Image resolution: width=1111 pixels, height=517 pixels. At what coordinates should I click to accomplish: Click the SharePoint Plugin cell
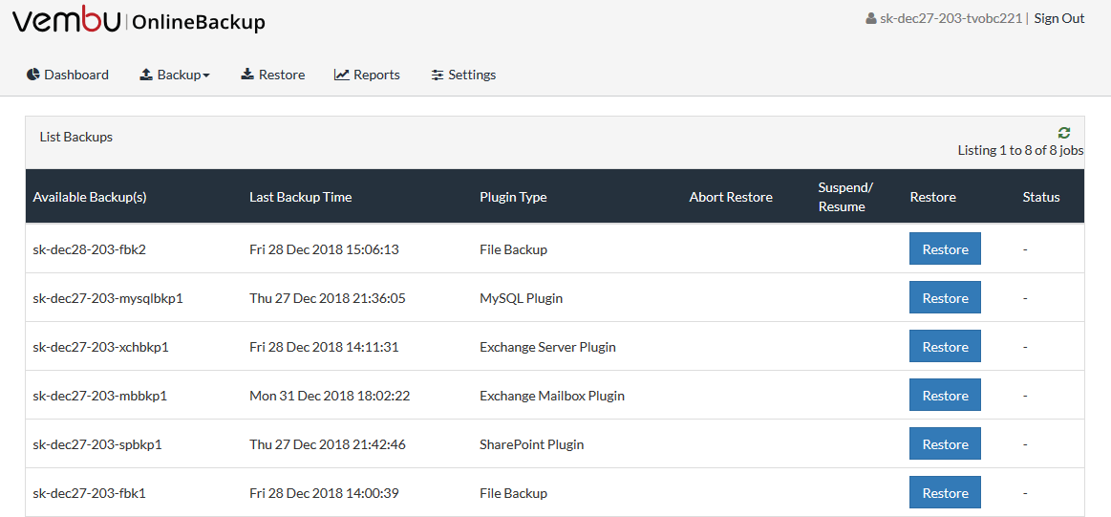point(531,444)
